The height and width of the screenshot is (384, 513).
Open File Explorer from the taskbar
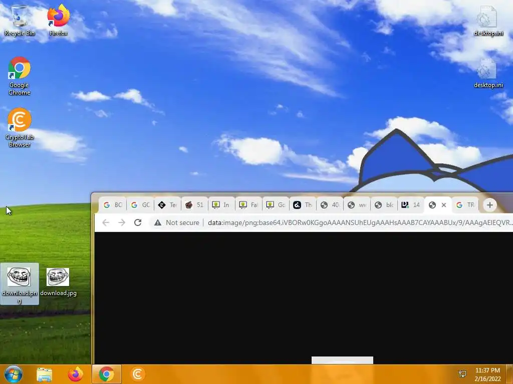point(45,374)
